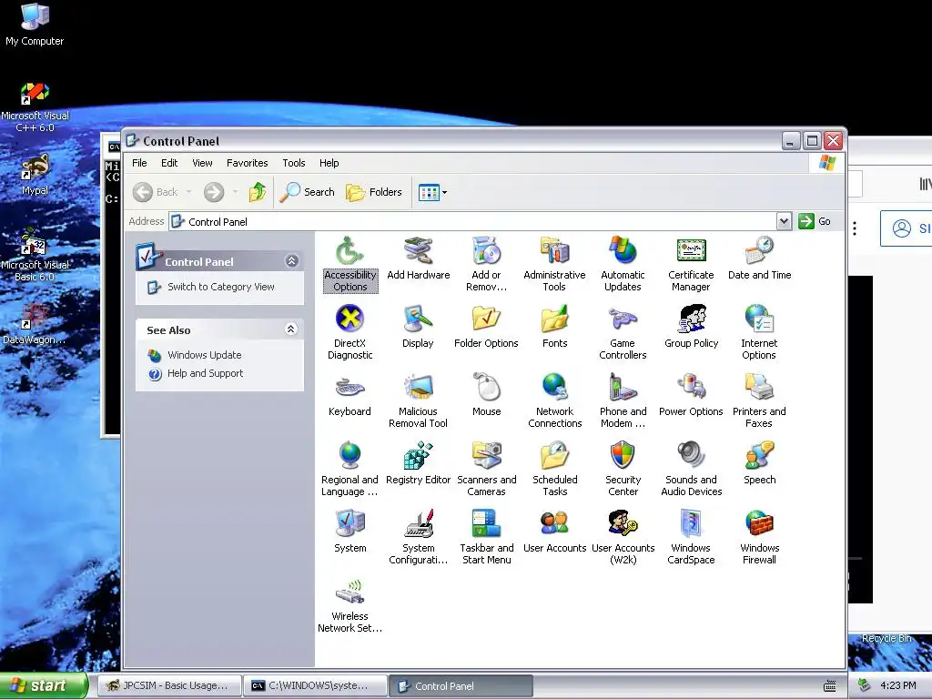The width and height of the screenshot is (932, 699).
Task: Click the Search toolbar button
Action: (x=307, y=192)
